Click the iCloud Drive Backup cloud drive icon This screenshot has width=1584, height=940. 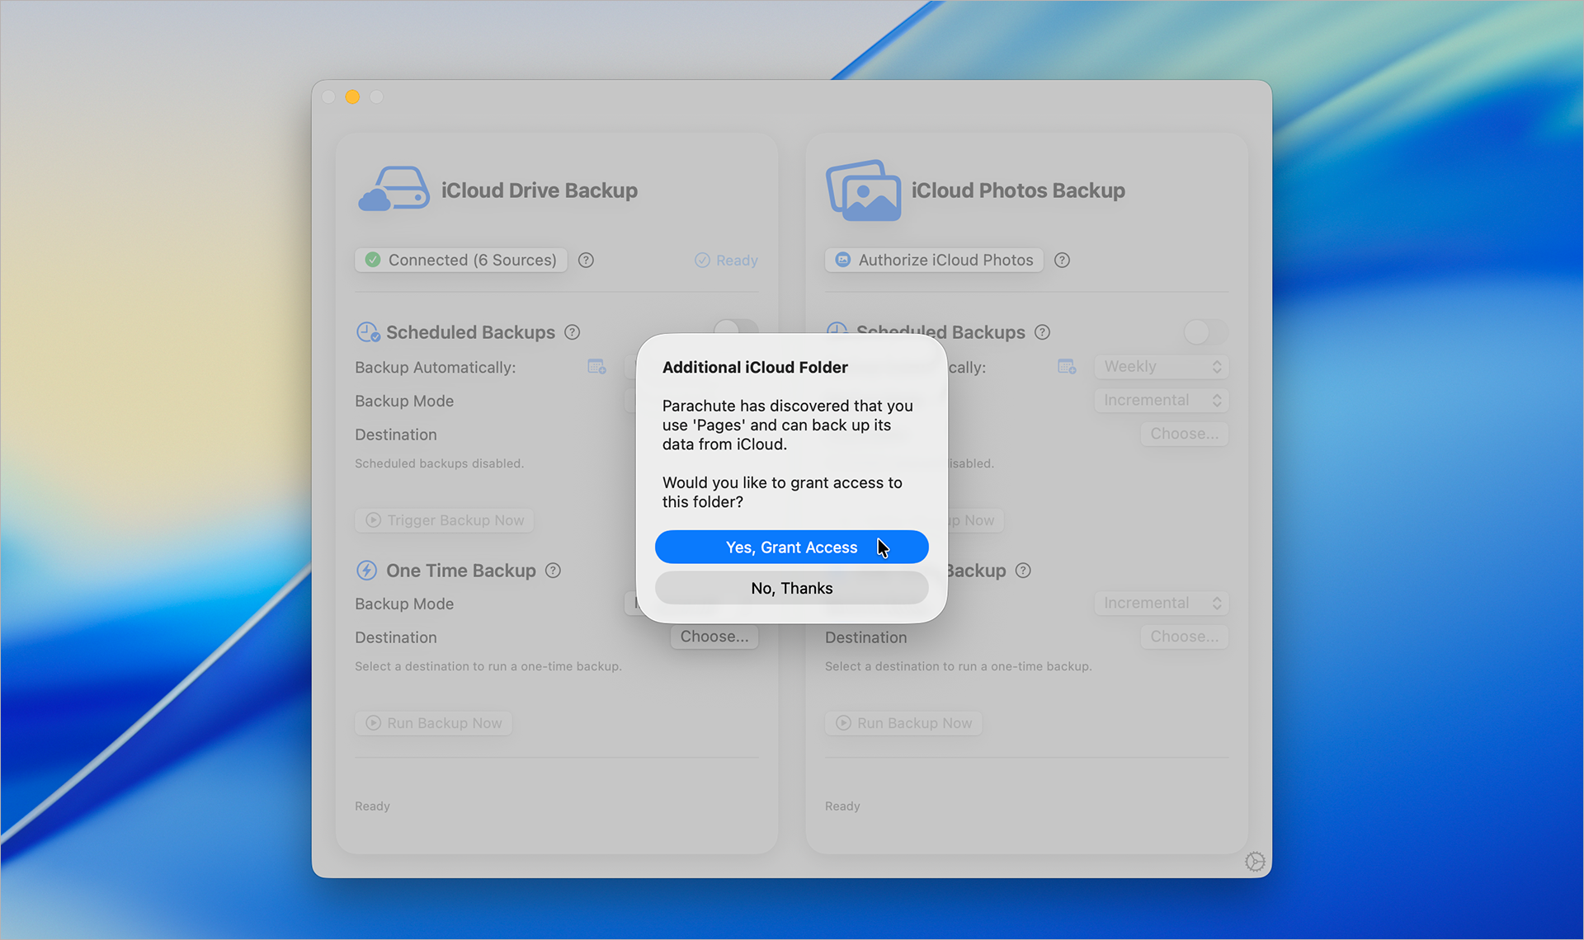[394, 190]
